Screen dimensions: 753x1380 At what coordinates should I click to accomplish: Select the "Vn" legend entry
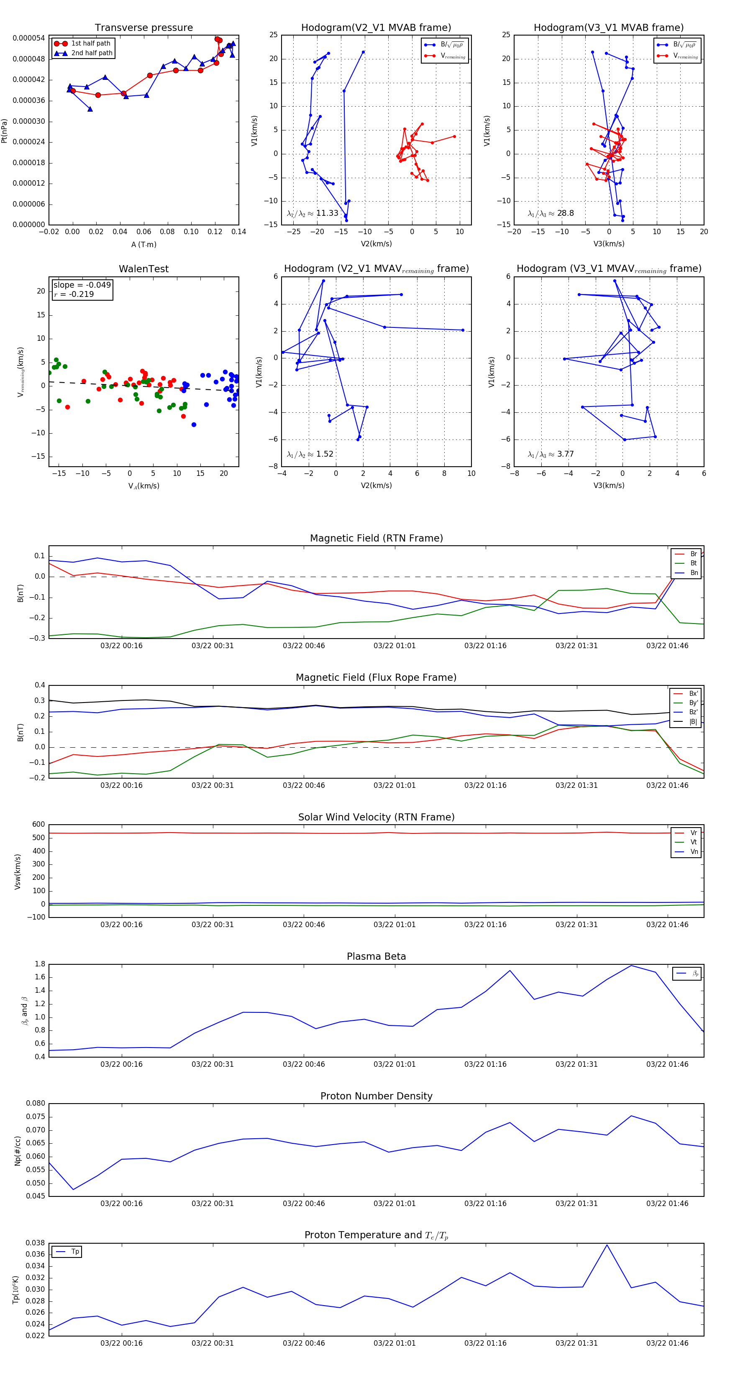686,852
